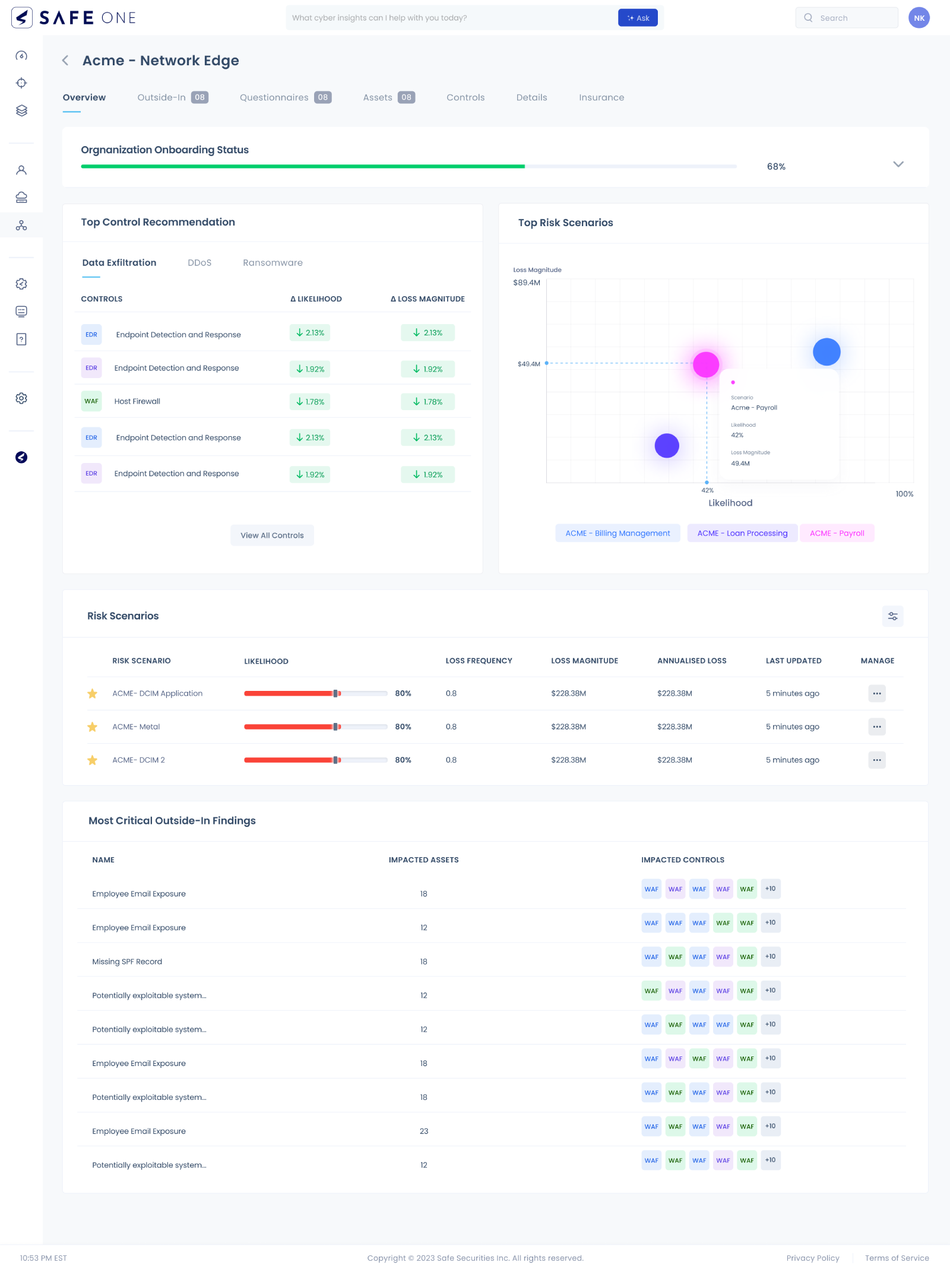The height and width of the screenshot is (1272, 950).
Task: Open the NK user avatar menu
Action: (x=919, y=18)
